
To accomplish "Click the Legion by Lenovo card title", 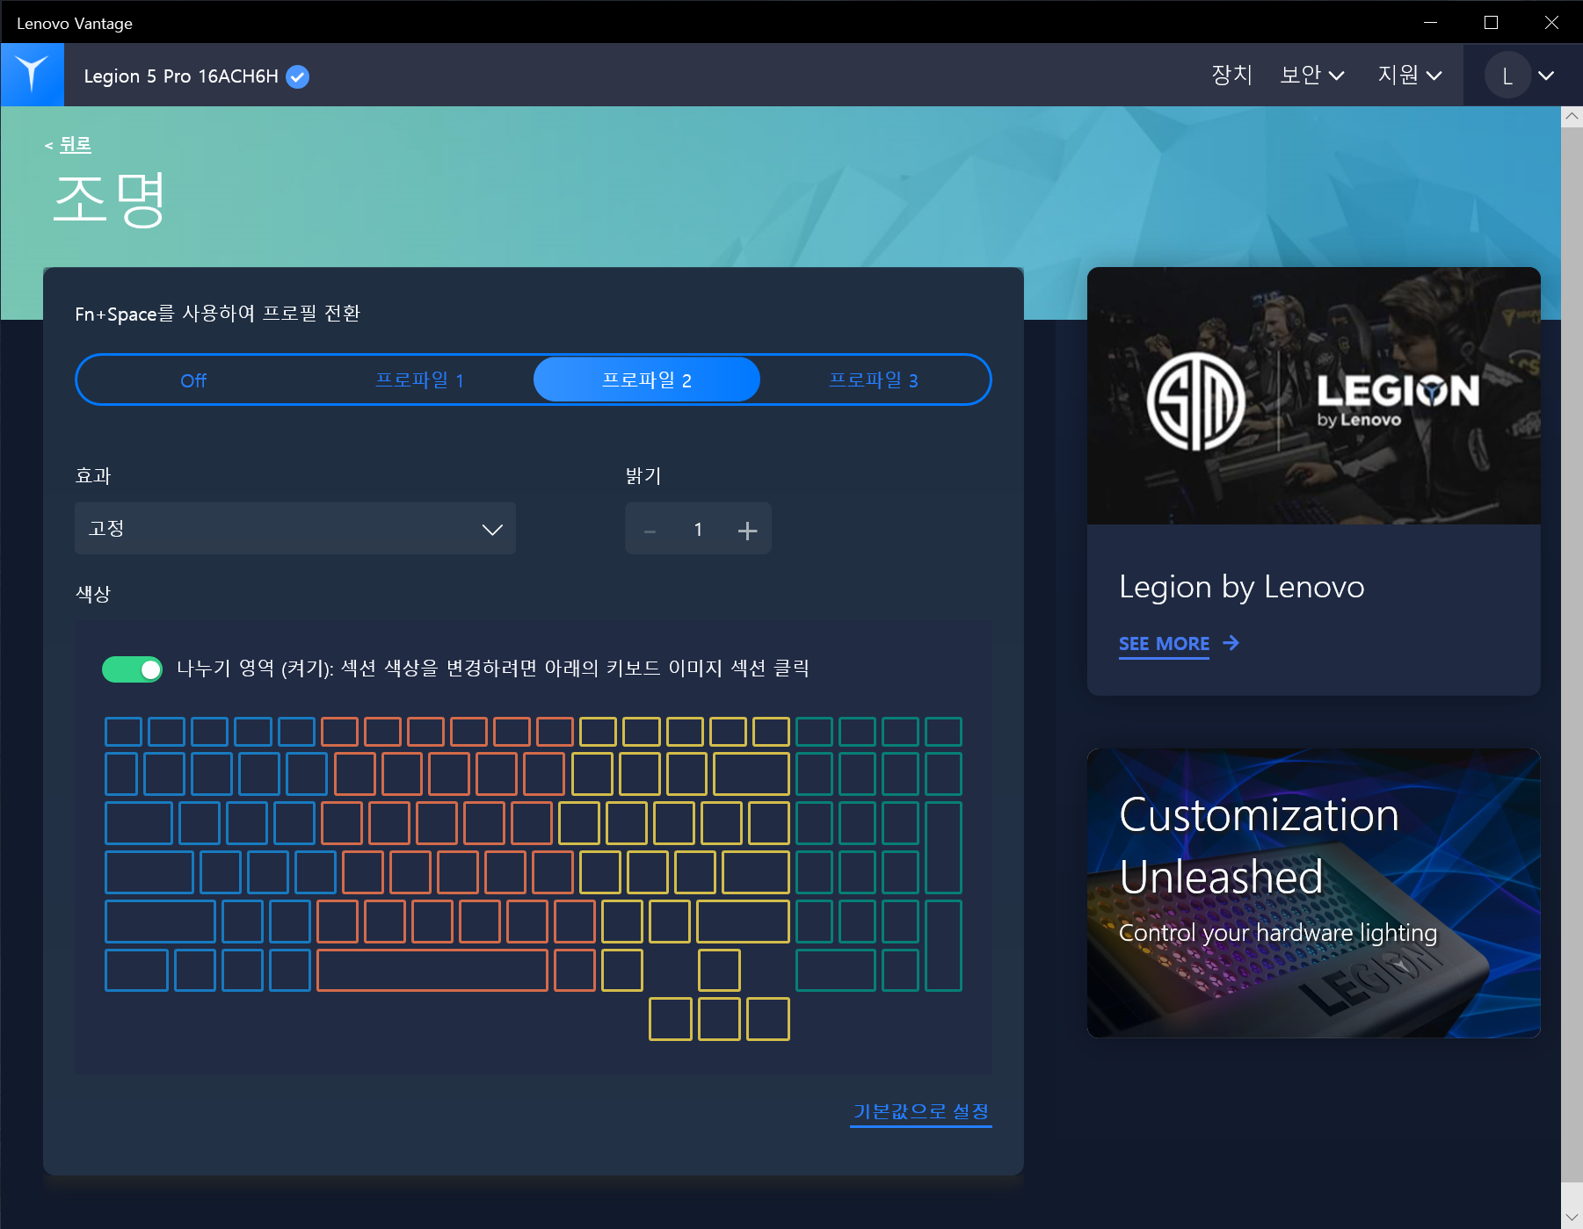I will click(x=1241, y=587).
